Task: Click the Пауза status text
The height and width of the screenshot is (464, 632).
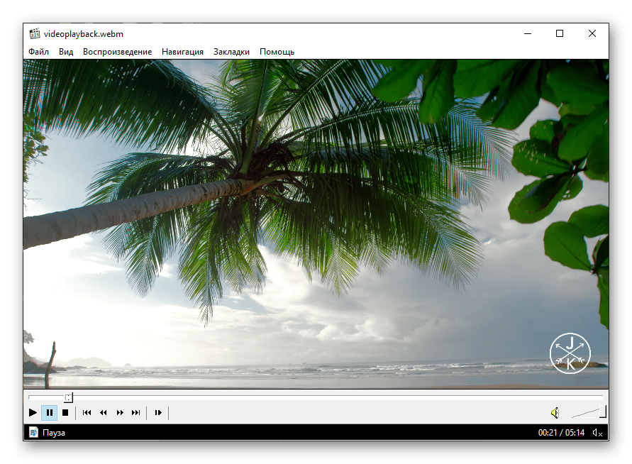Action: [x=54, y=433]
